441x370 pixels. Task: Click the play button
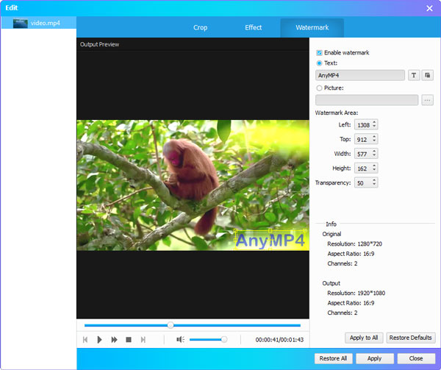(99, 340)
